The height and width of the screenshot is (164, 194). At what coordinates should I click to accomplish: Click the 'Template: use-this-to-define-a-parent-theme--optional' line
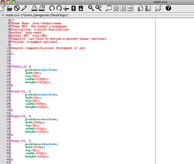(x=59, y=39)
